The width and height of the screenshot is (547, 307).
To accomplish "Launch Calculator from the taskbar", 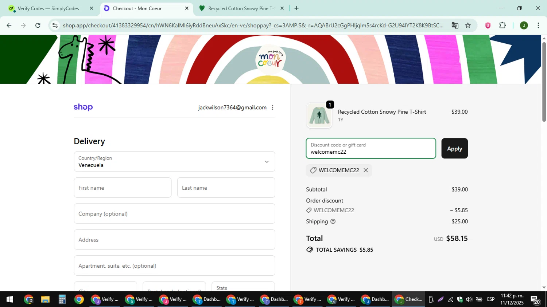I will coord(62,299).
